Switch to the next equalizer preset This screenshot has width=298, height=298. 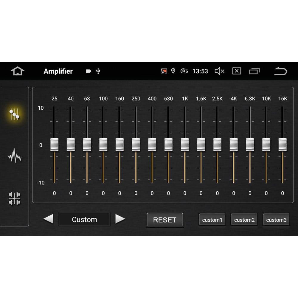click(x=120, y=219)
